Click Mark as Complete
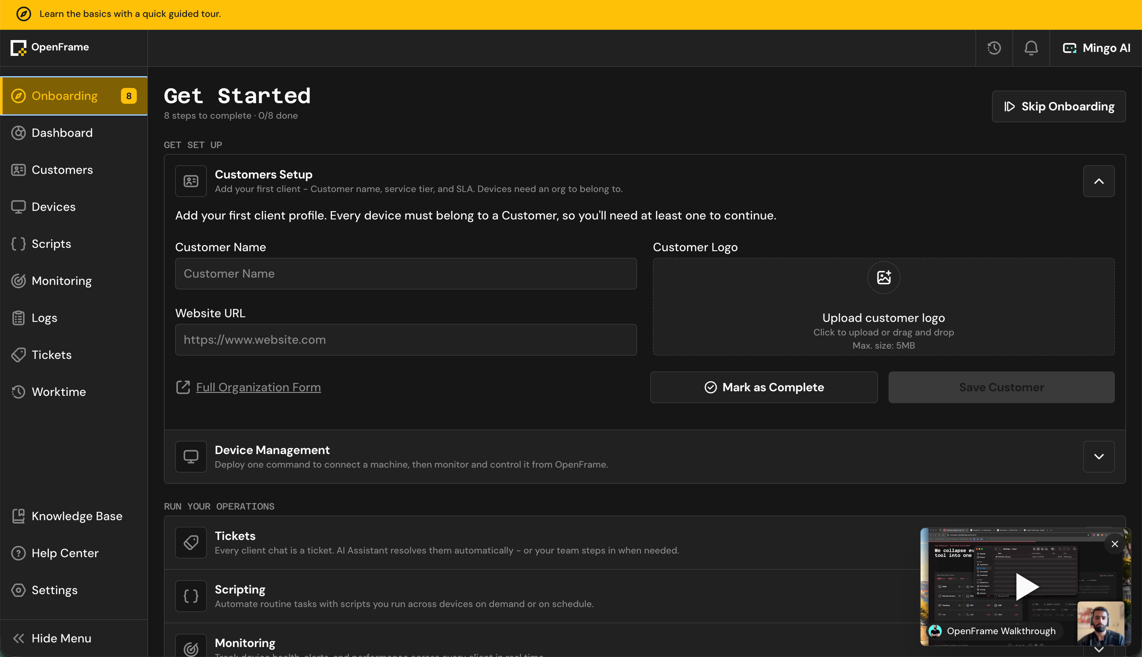Image resolution: width=1142 pixels, height=657 pixels. click(764, 387)
